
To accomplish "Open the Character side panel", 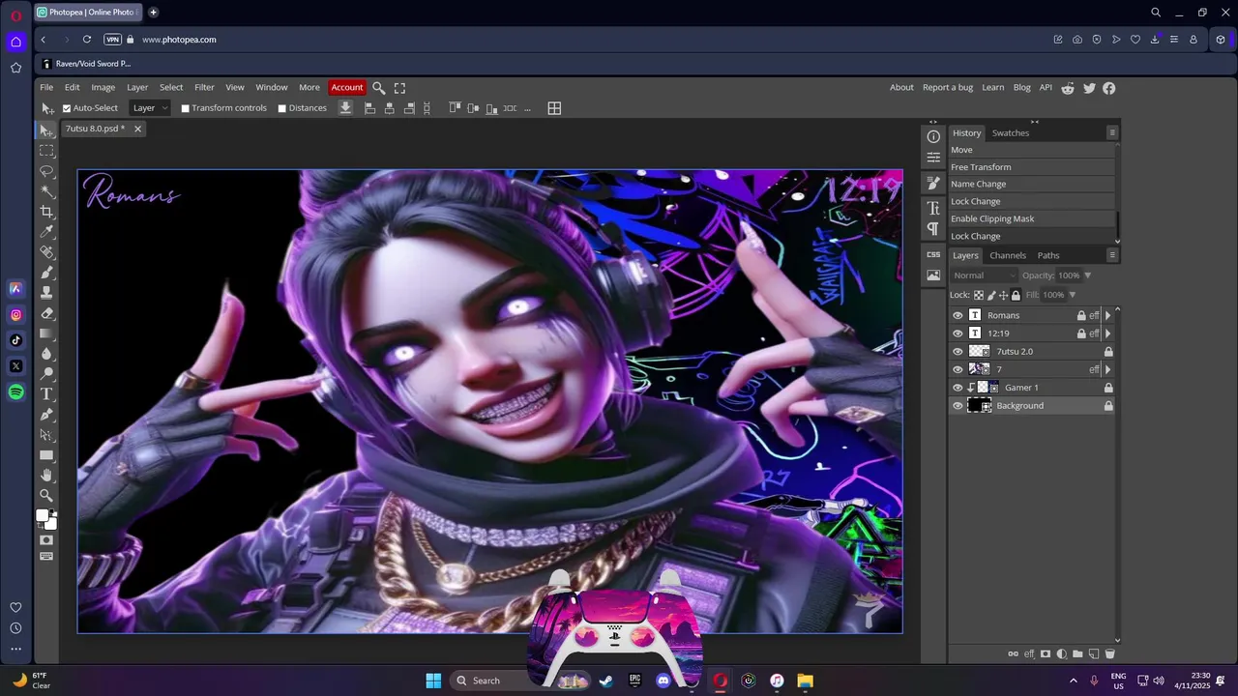I will pos(933,208).
